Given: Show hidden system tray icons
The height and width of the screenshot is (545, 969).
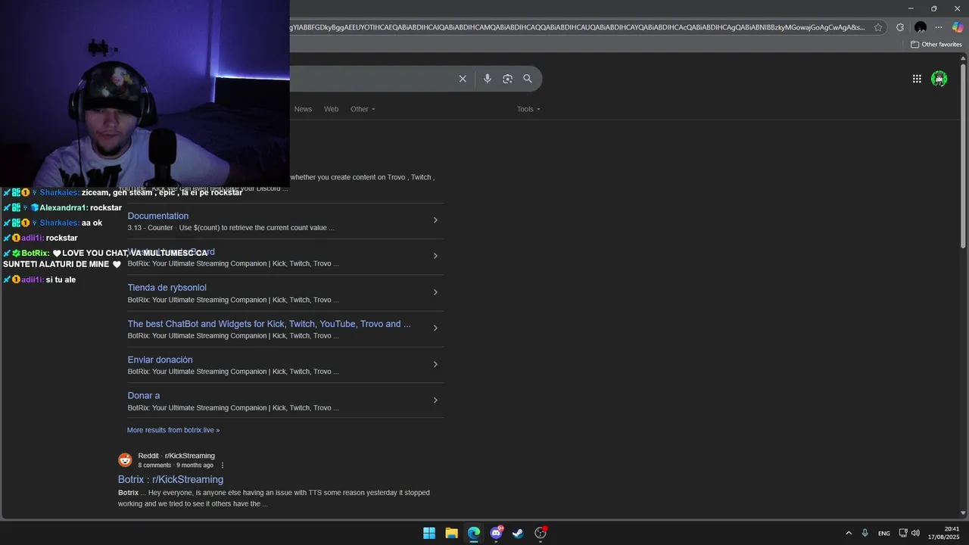Looking at the screenshot, I should (x=849, y=533).
